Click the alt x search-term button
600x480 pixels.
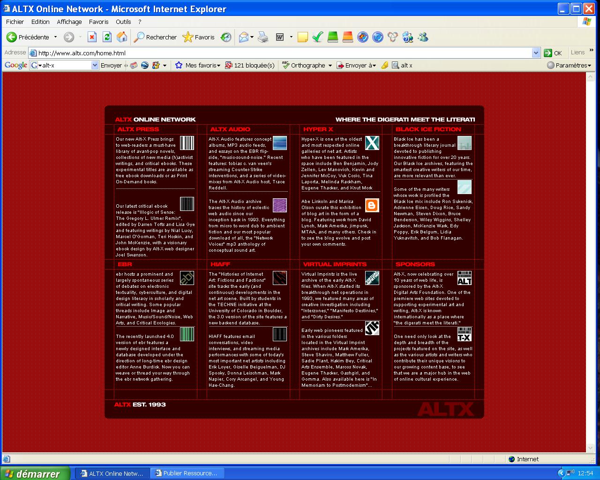click(x=402, y=66)
